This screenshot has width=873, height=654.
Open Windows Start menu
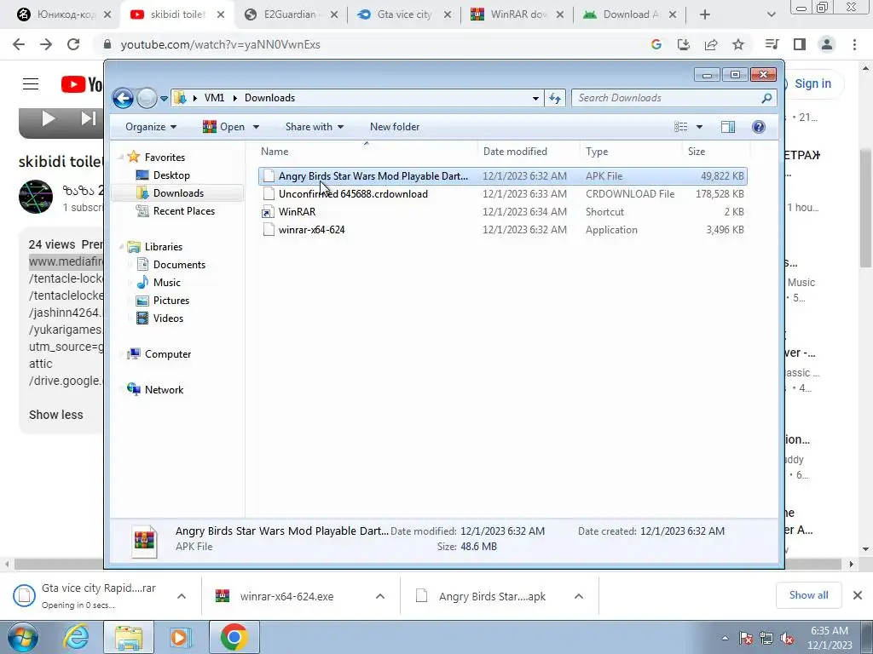coord(23,637)
